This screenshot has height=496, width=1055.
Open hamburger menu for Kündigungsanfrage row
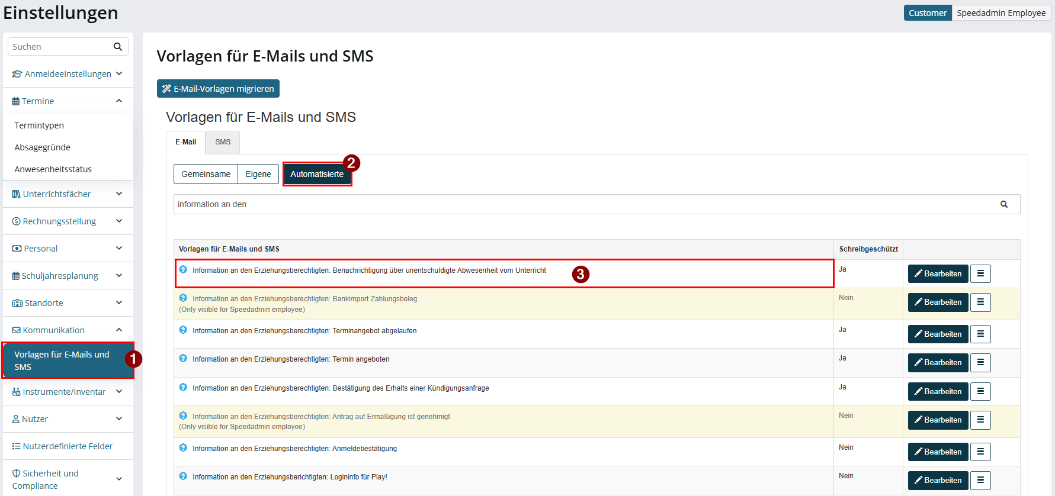[x=980, y=391]
